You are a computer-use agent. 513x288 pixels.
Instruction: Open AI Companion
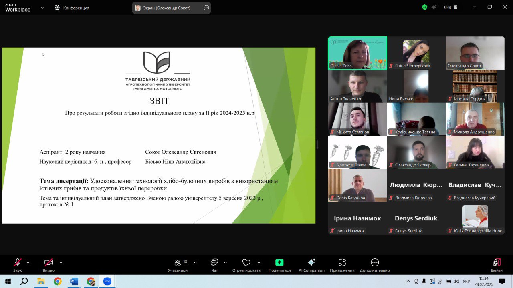(311, 265)
